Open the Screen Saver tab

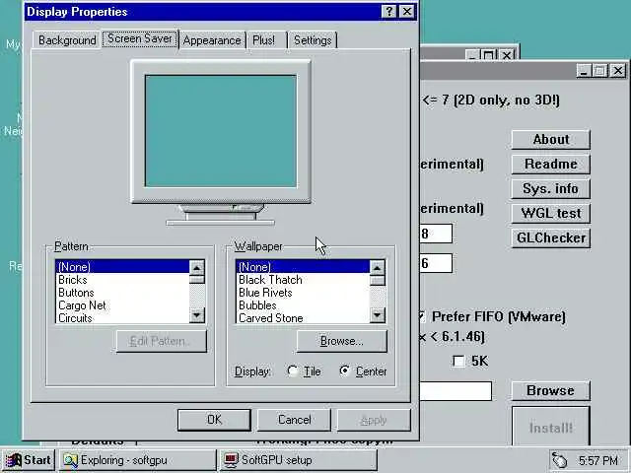tap(140, 38)
